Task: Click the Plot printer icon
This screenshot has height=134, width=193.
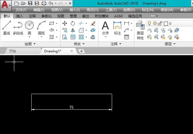Action: click(x=44, y=3)
